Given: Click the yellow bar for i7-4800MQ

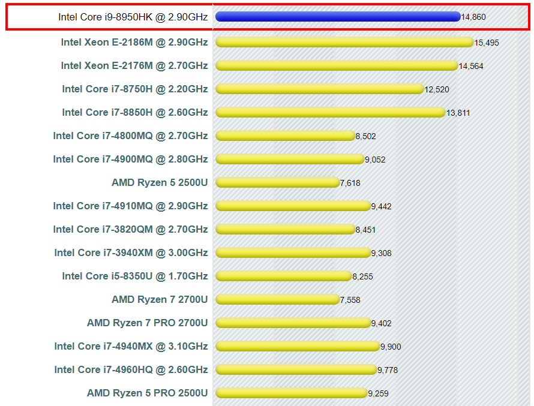Looking at the screenshot, I should coord(286,136).
